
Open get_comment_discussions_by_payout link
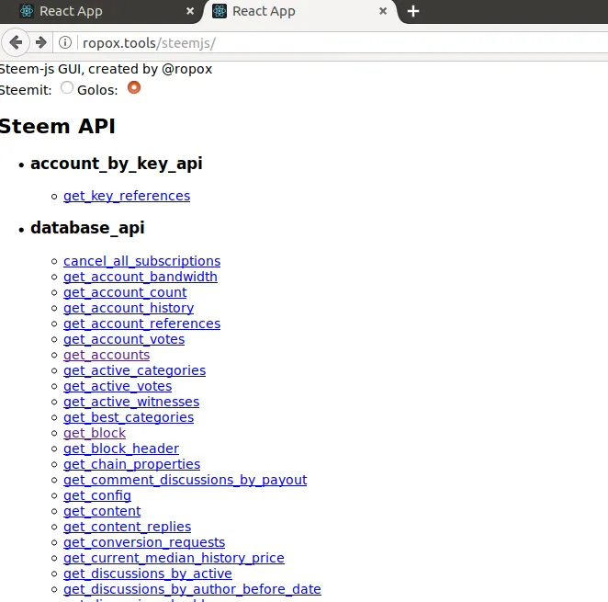click(x=186, y=480)
